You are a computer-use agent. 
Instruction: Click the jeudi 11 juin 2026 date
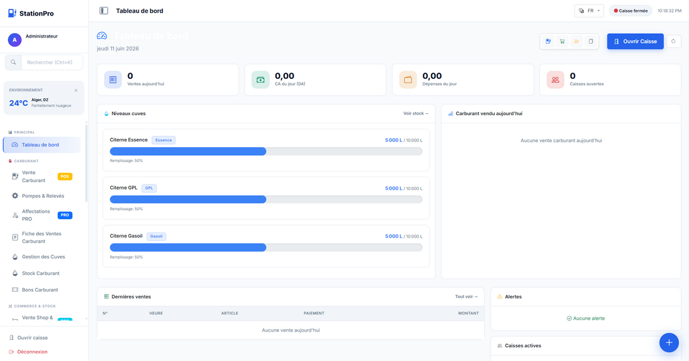click(x=118, y=49)
